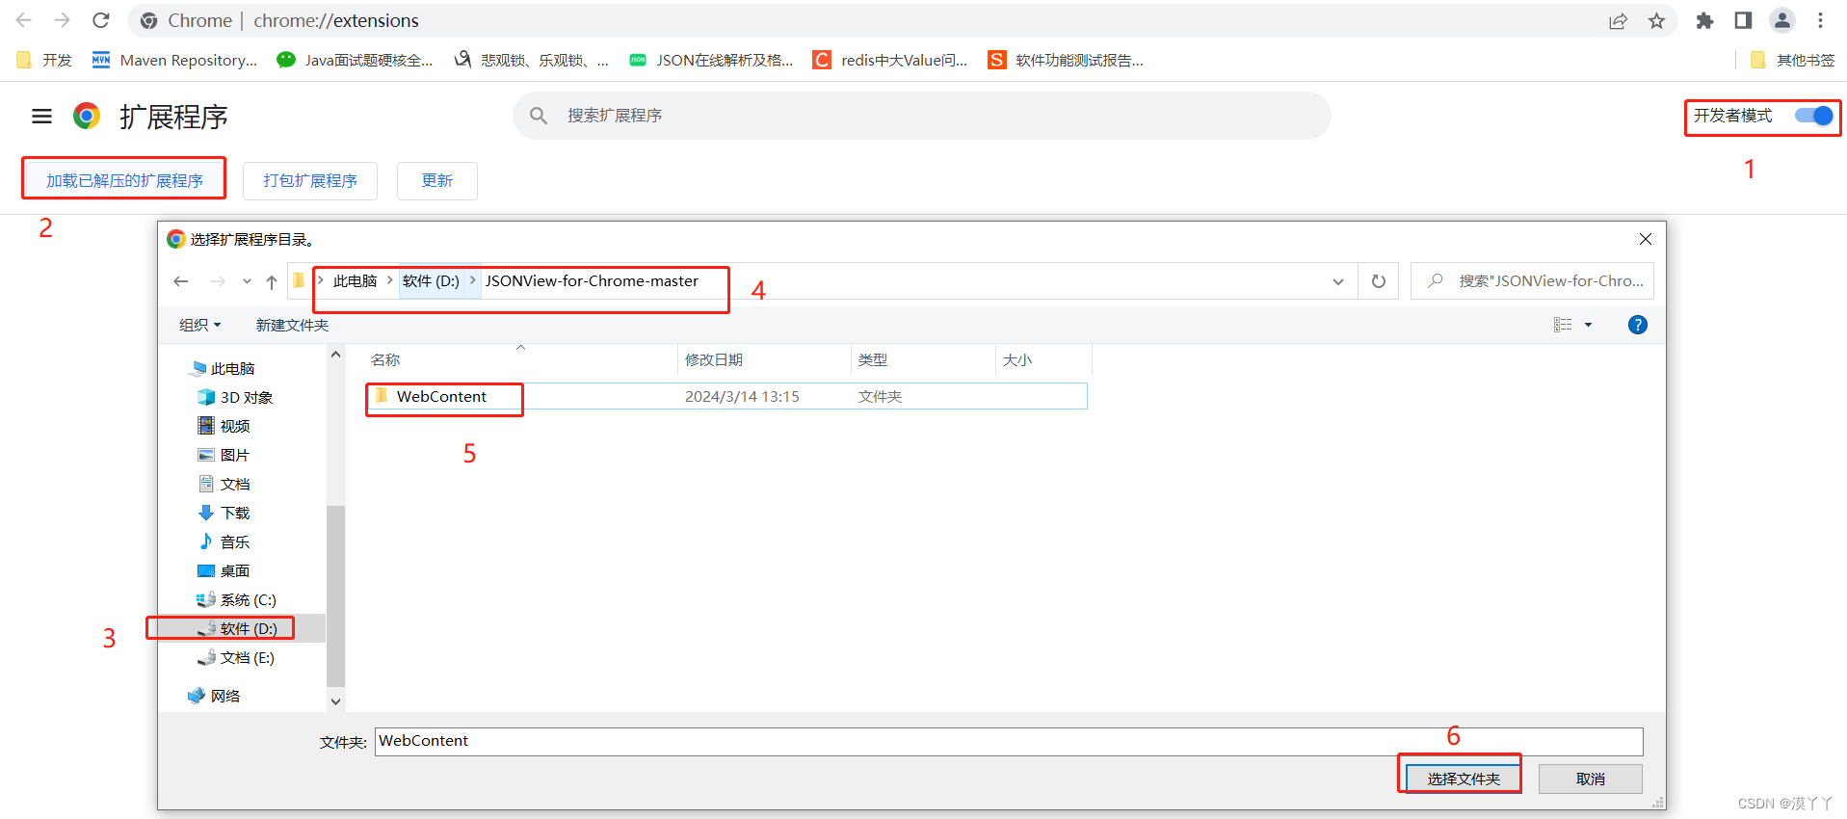Click the Extensions puzzle piece icon

(x=1704, y=21)
